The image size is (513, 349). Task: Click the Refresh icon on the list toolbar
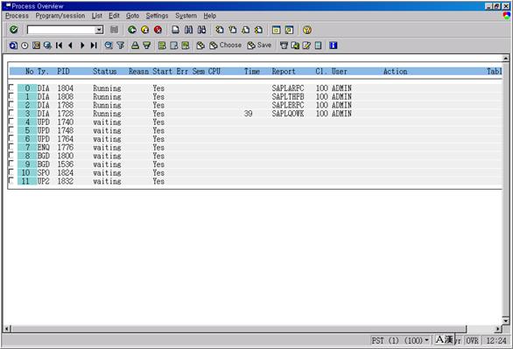tap(13, 45)
